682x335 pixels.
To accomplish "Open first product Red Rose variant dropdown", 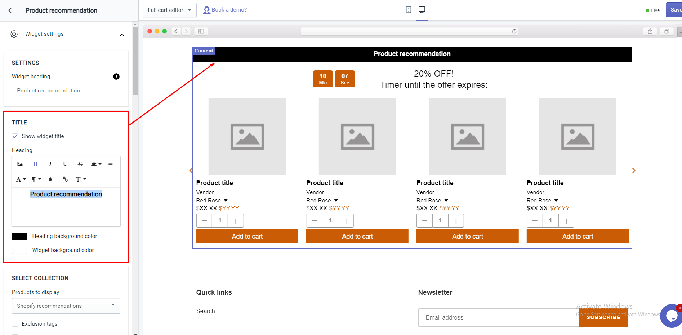I will (212, 201).
